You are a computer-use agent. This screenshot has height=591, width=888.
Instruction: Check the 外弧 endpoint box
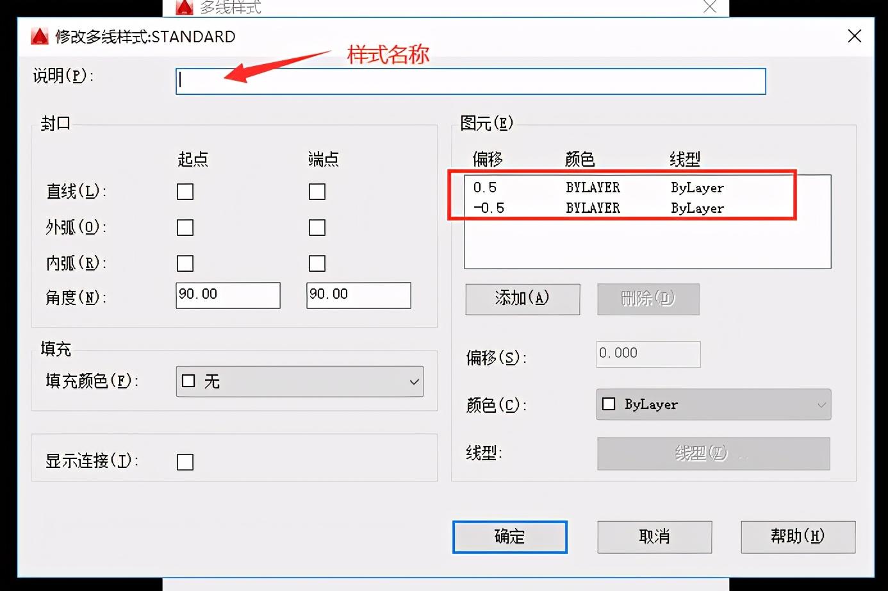(x=317, y=227)
